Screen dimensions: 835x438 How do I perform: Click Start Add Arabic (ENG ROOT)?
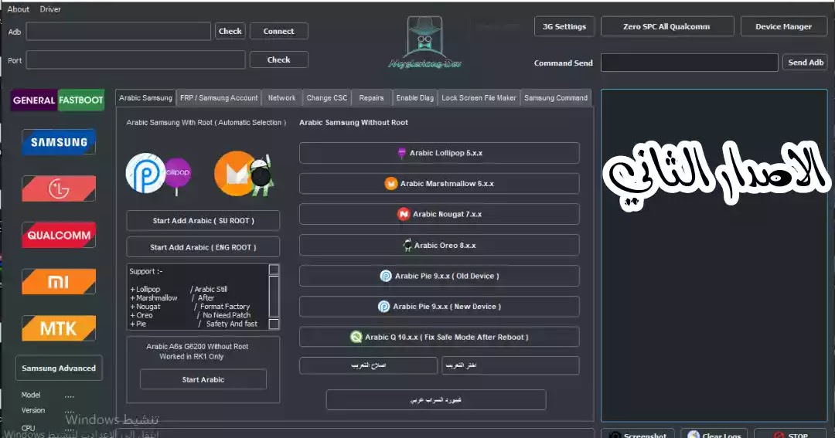(x=203, y=247)
